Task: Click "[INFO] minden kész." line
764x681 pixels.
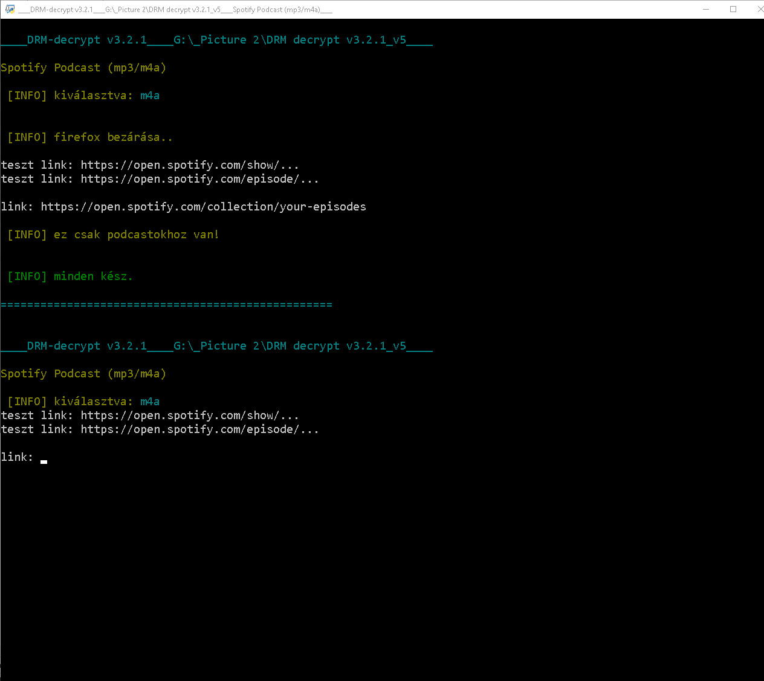Action: click(70, 276)
